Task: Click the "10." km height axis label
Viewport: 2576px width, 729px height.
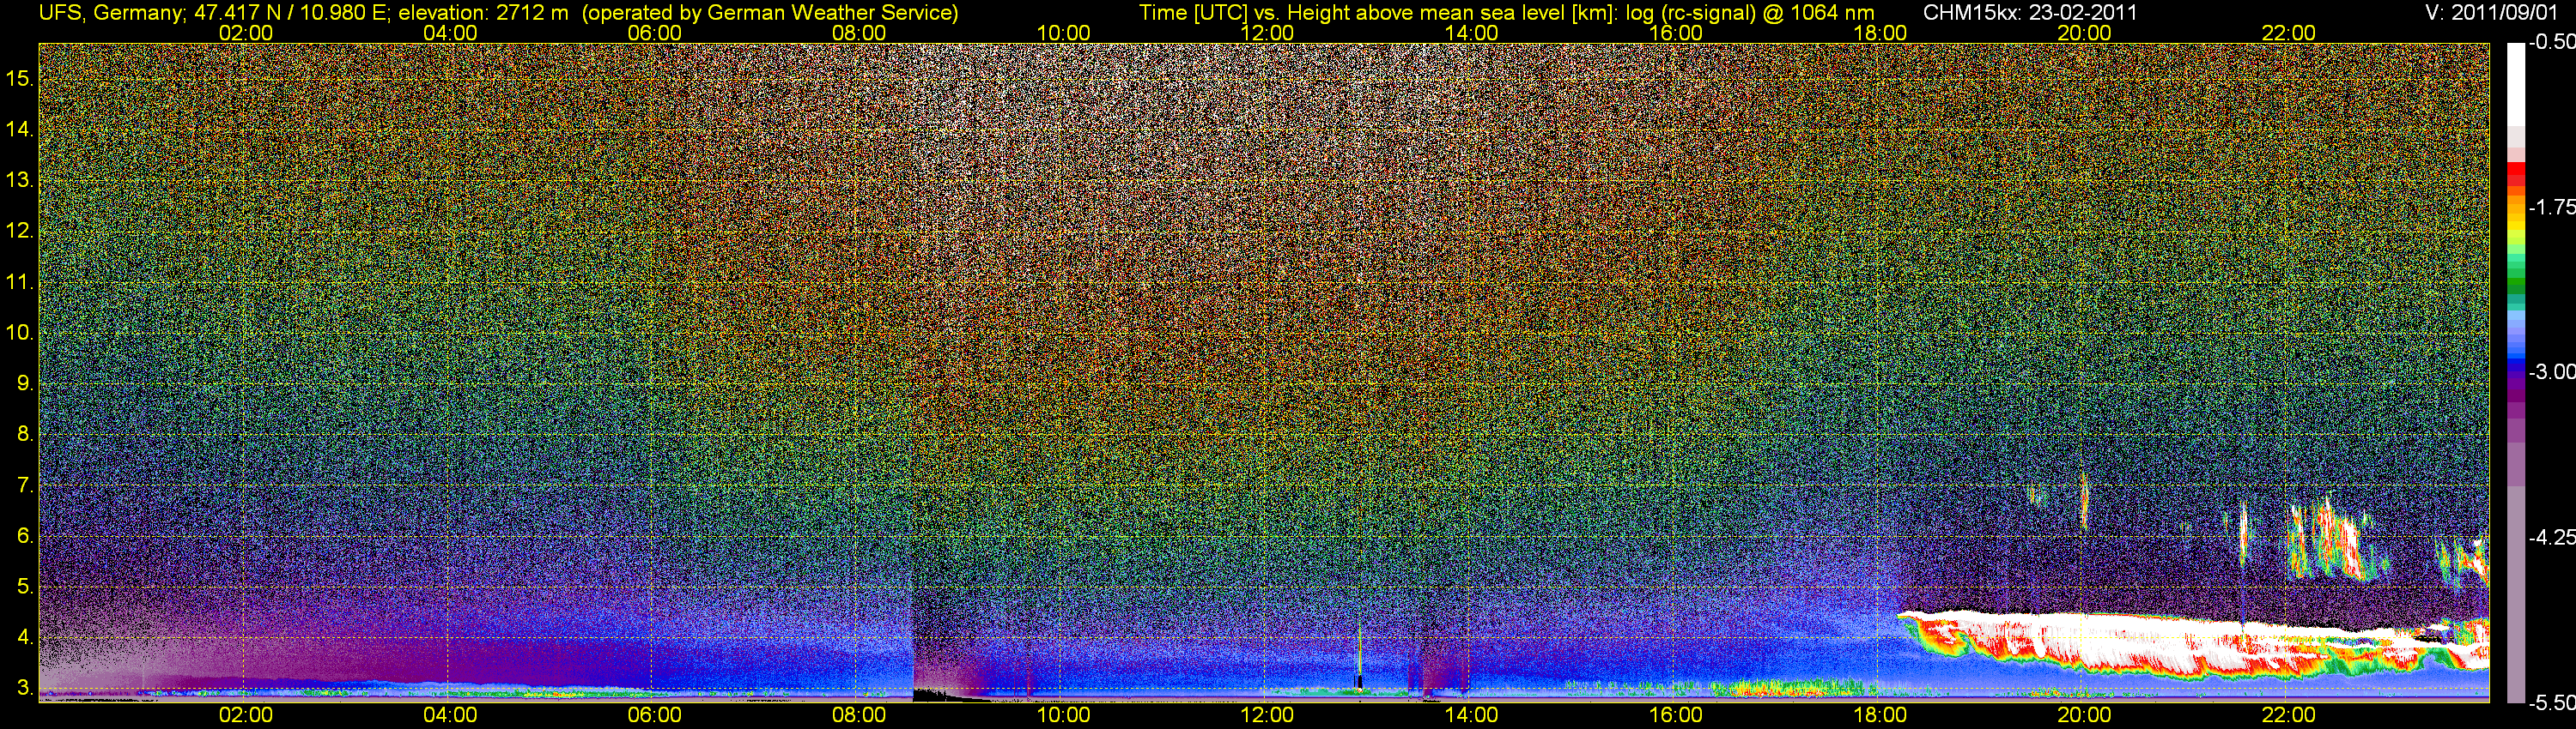Action: pos(20,334)
